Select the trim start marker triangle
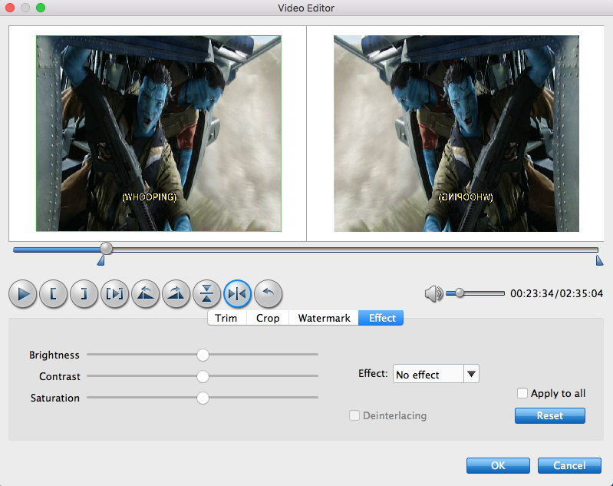 101,260
